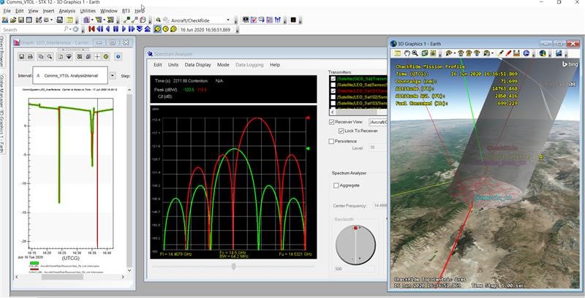Open 3D Graphics properties yellow window icon

click(x=397, y=53)
